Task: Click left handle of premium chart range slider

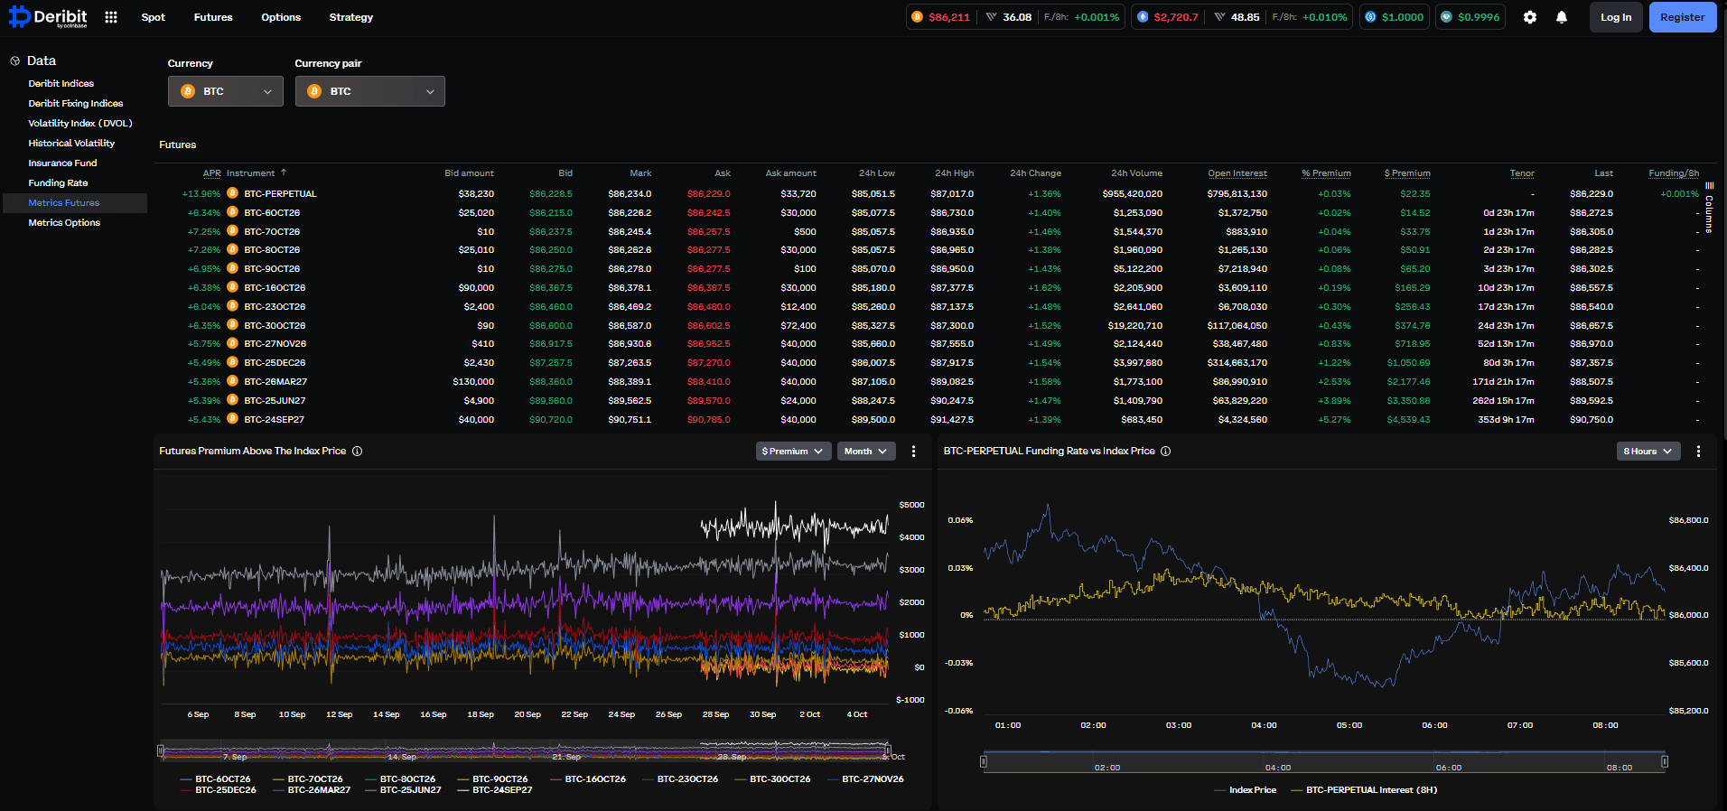Action: click(x=161, y=750)
